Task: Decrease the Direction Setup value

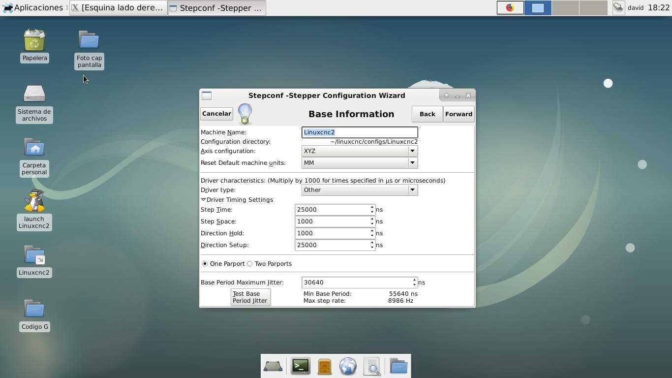Action: pyautogui.click(x=372, y=248)
